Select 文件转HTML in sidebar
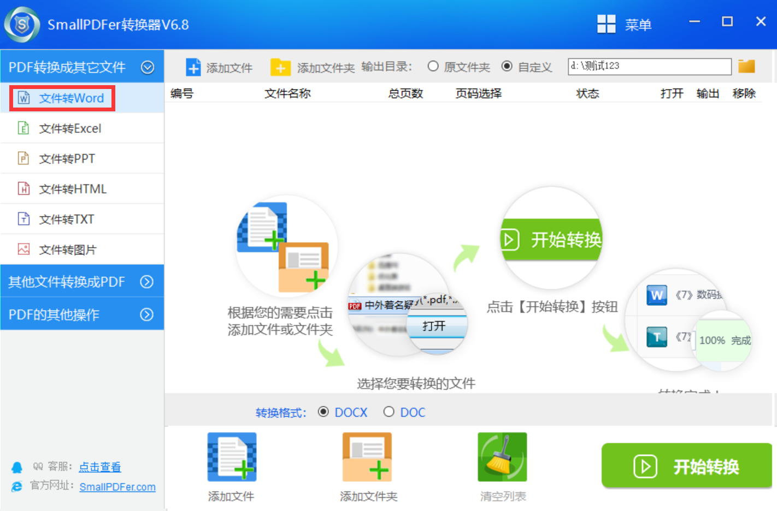Screen dimensions: 777x511 coord(82,189)
